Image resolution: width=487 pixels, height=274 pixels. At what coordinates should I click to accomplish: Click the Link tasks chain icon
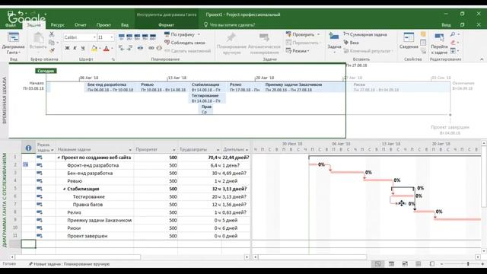(x=151, y=48)
